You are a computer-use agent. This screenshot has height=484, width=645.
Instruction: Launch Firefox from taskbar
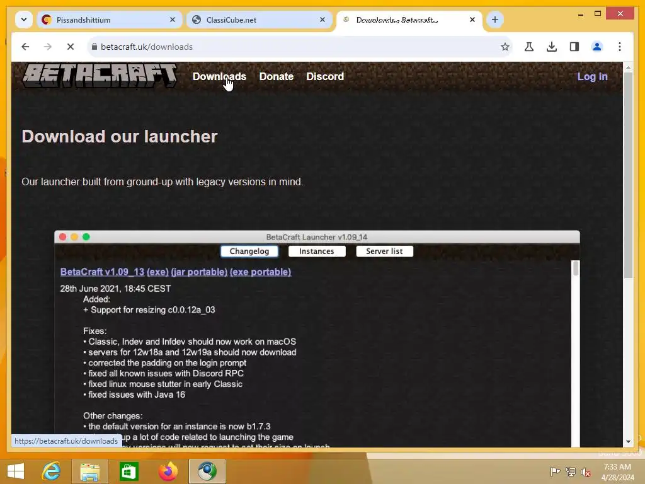point(168,471)
